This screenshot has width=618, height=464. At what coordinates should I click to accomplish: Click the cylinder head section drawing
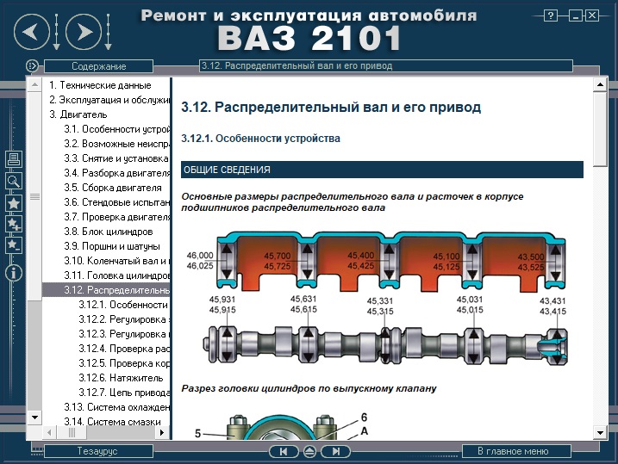[284, 426]
